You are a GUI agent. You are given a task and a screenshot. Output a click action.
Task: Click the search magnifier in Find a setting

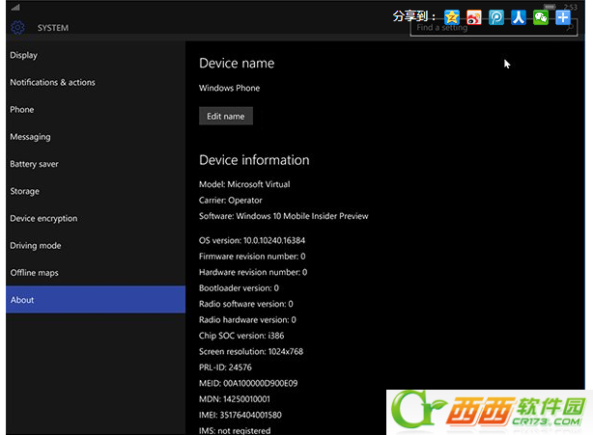(570, 28)
